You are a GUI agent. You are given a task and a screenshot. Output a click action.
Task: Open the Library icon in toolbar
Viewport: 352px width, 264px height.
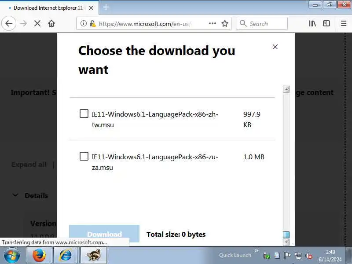click(x=312, y=23)
